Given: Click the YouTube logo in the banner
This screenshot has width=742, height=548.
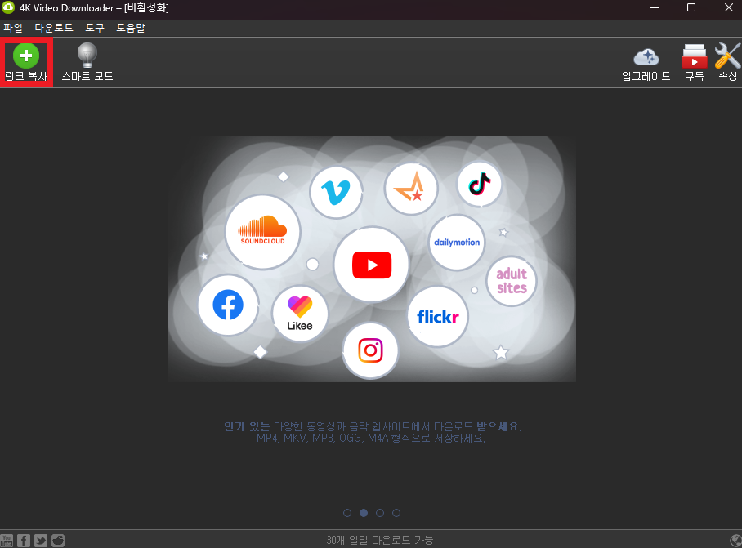Looking at the screenshot, I should click(372, 265).
